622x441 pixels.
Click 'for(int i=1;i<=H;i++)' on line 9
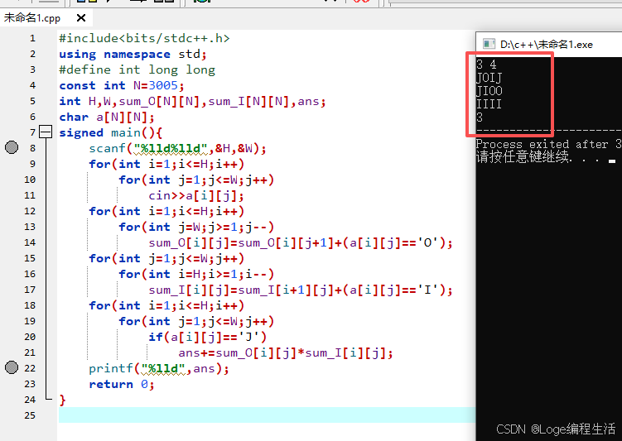point(166,164)
